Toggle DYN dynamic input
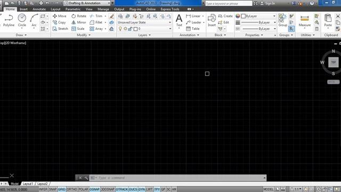The width and height of the screenshot is (341, 192). pos(142,189)
